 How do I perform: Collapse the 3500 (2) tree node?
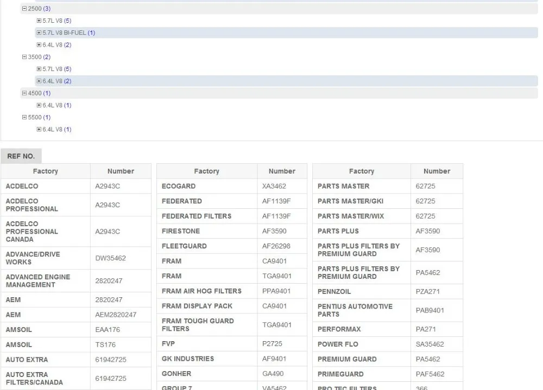pyautogui.click(x=24, y=57)
